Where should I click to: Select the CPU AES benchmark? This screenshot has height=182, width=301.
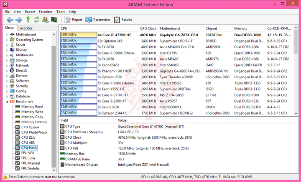pyautogui.click(x=28, y=142)
